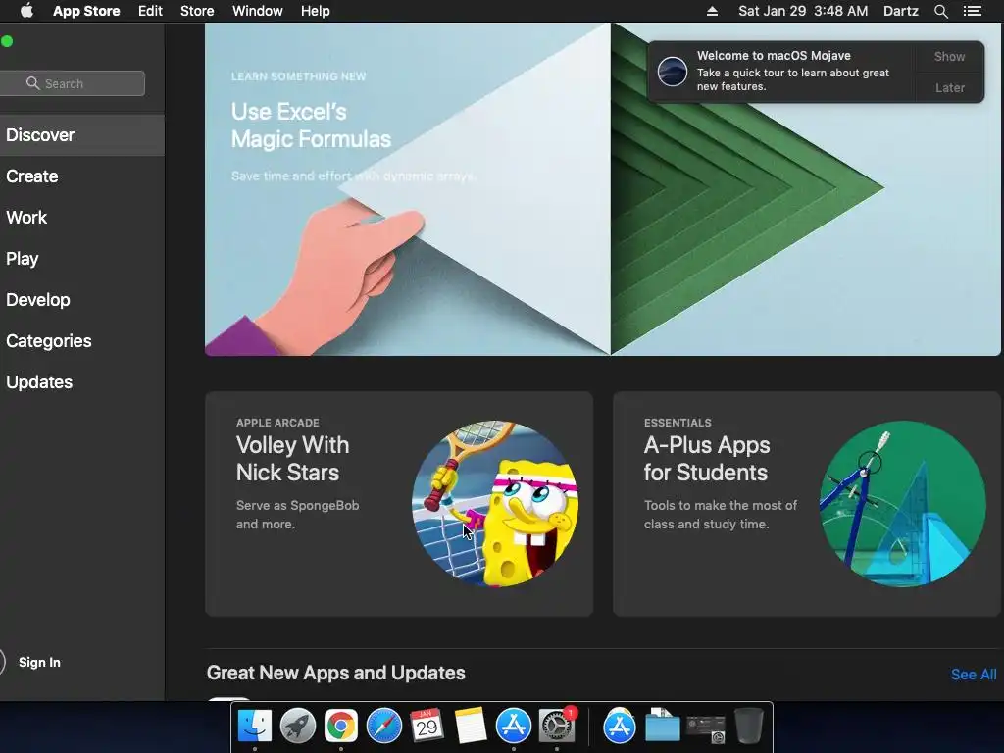Open System Preferences gear with badge
Viewport: 1004px width, 753px height.
(x=557, y=727)
